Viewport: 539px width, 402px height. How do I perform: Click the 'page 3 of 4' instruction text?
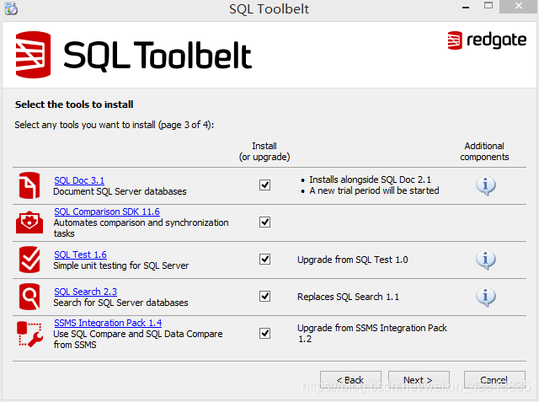tap(115, 125)
